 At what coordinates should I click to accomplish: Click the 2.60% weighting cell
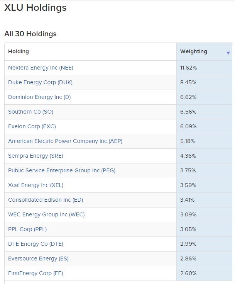[188, 273]
